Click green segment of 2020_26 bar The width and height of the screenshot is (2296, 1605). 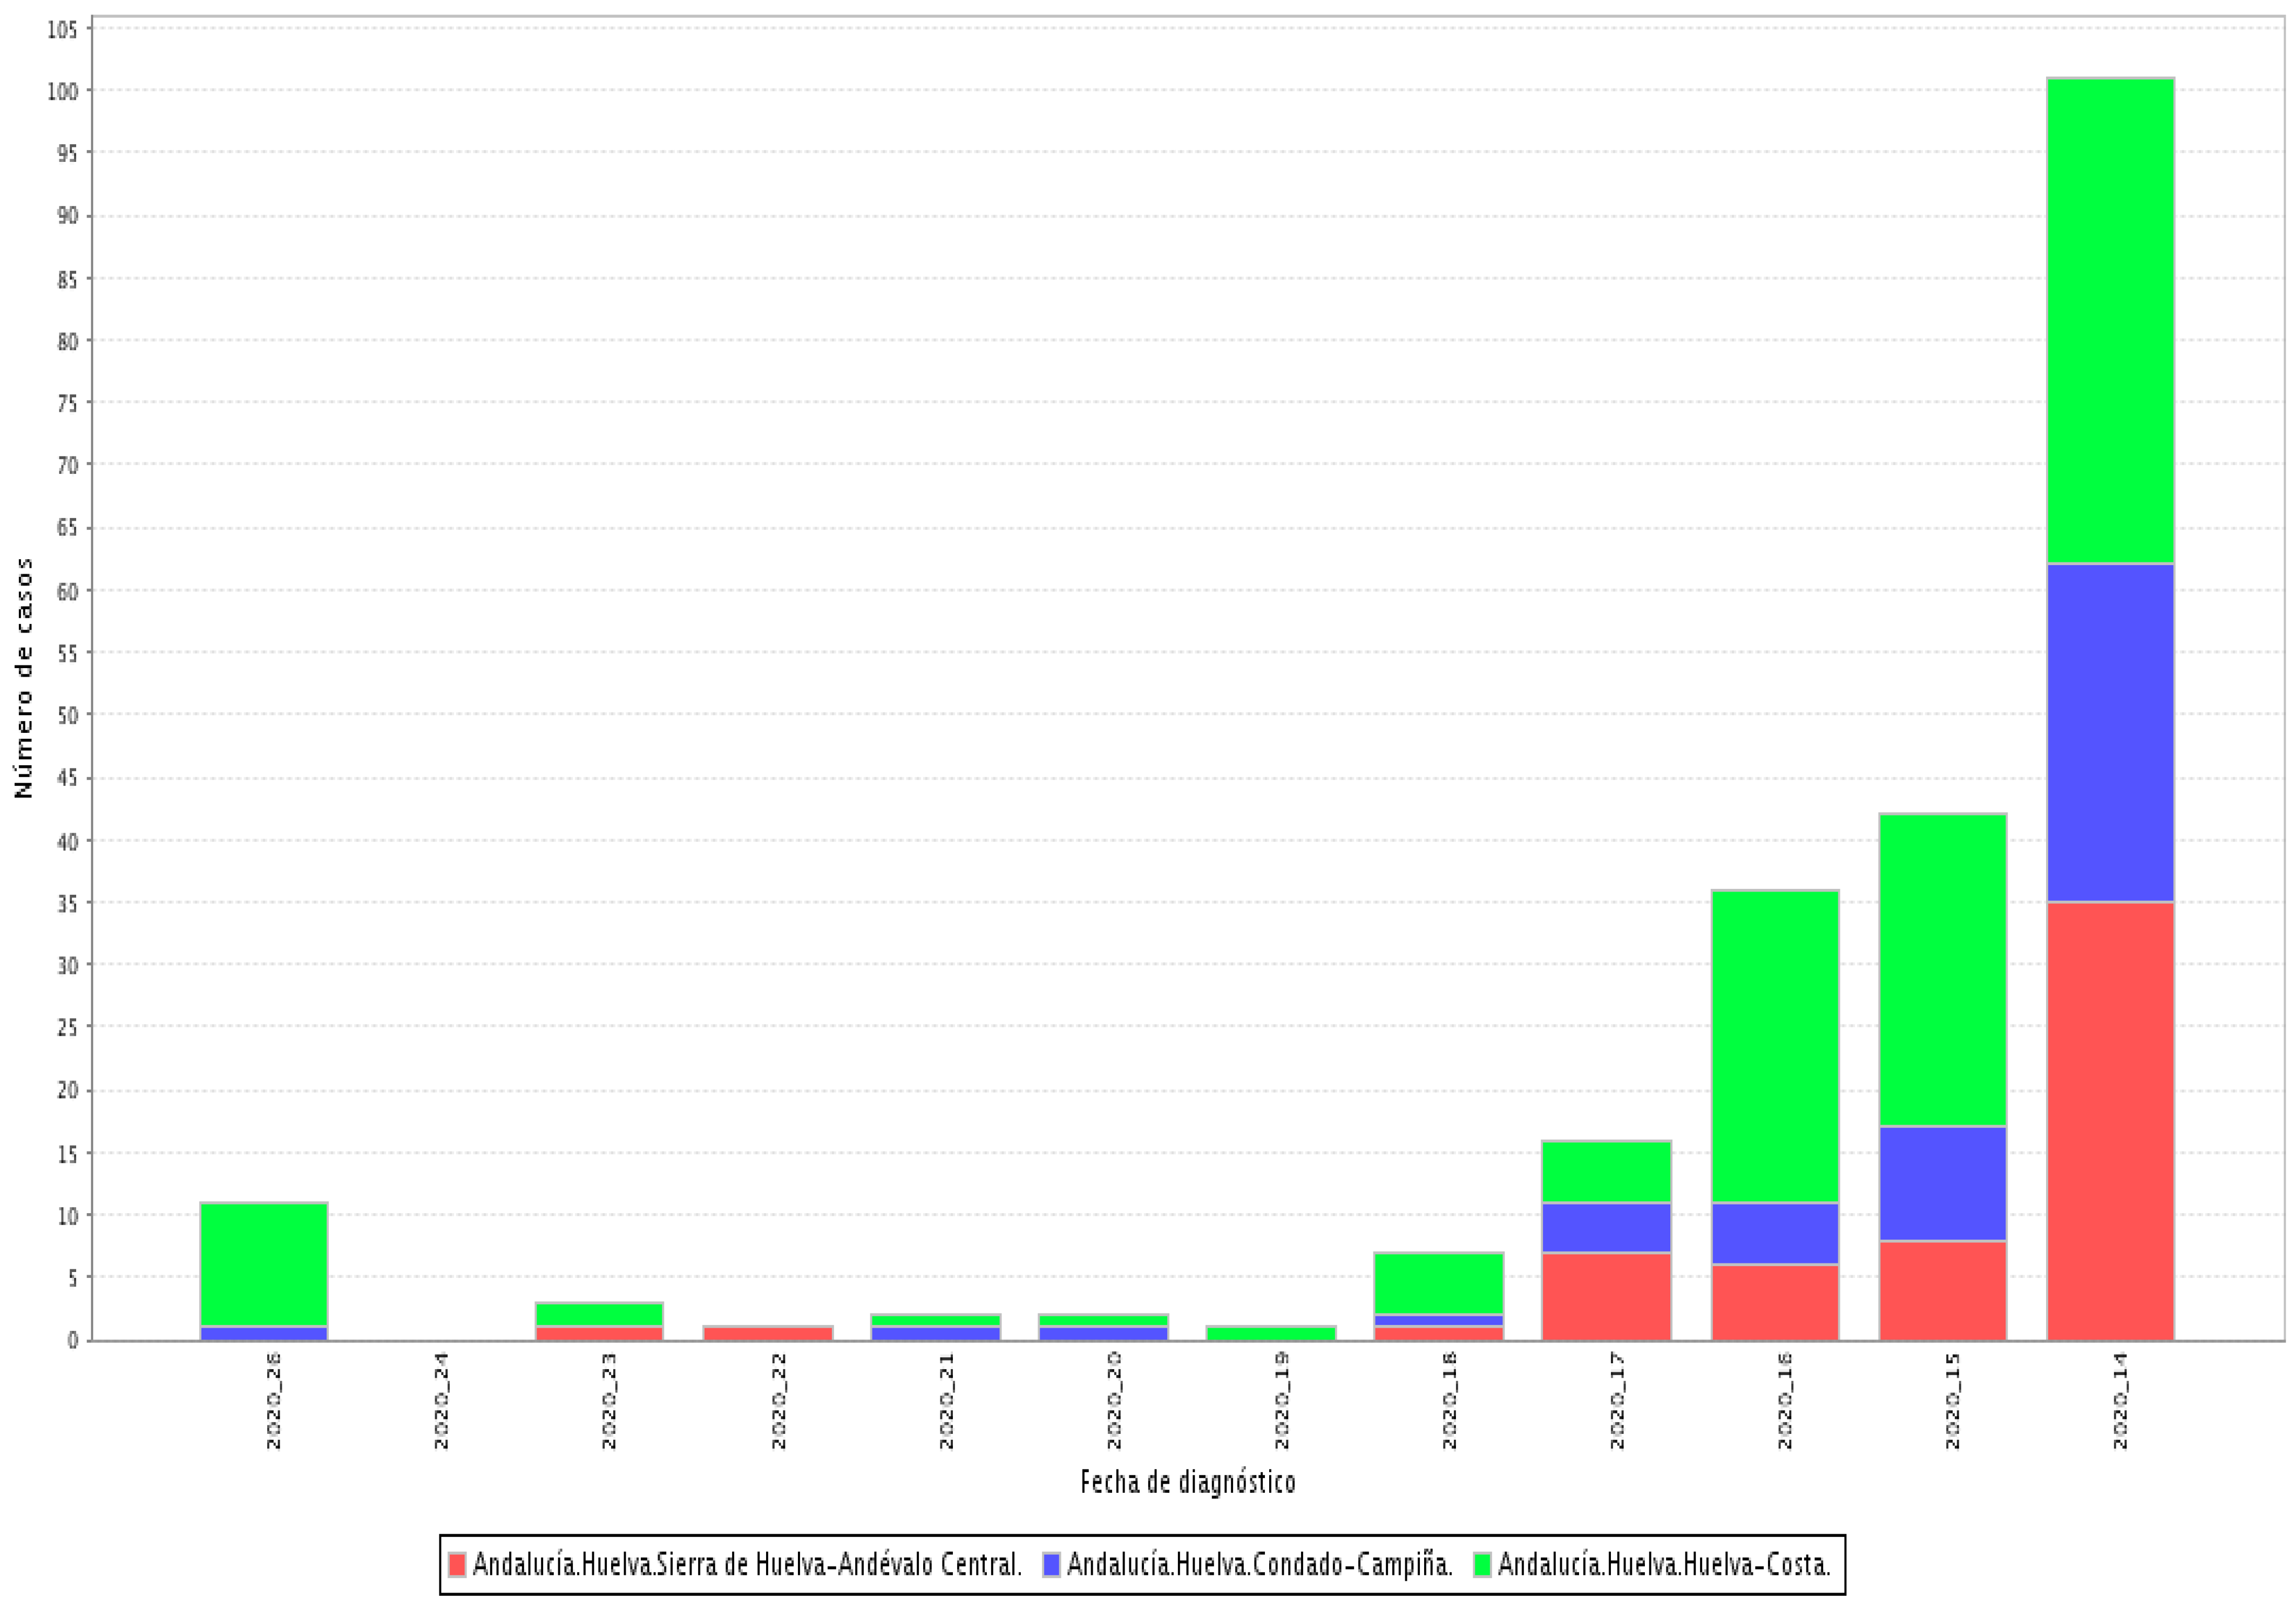pos(264,1264)
